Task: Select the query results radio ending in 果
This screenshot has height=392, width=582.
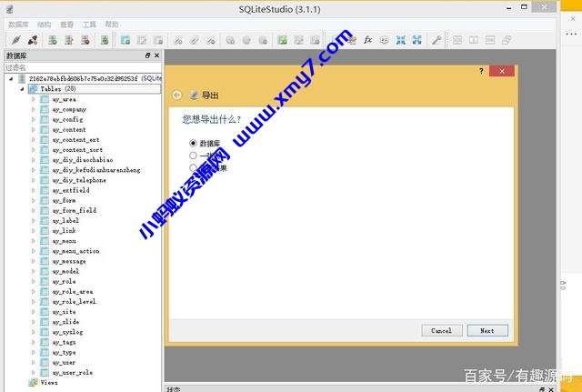Action: click(193, 167)
